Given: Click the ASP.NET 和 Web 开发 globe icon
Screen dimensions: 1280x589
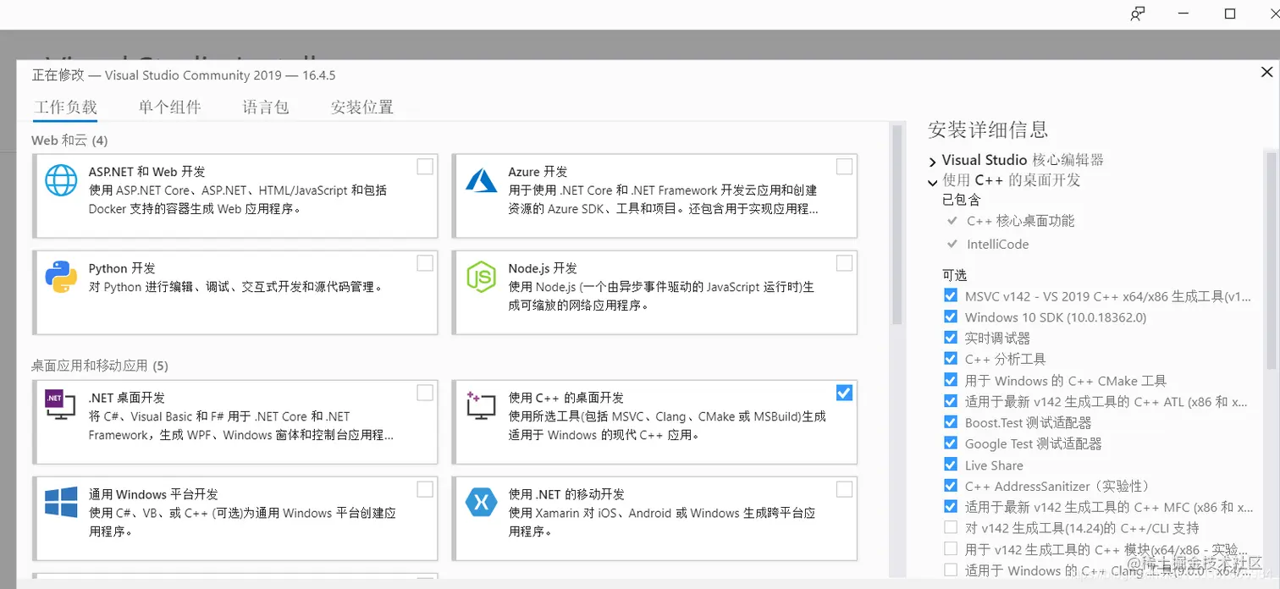Looking at the screenshot, I should (60, 180).
